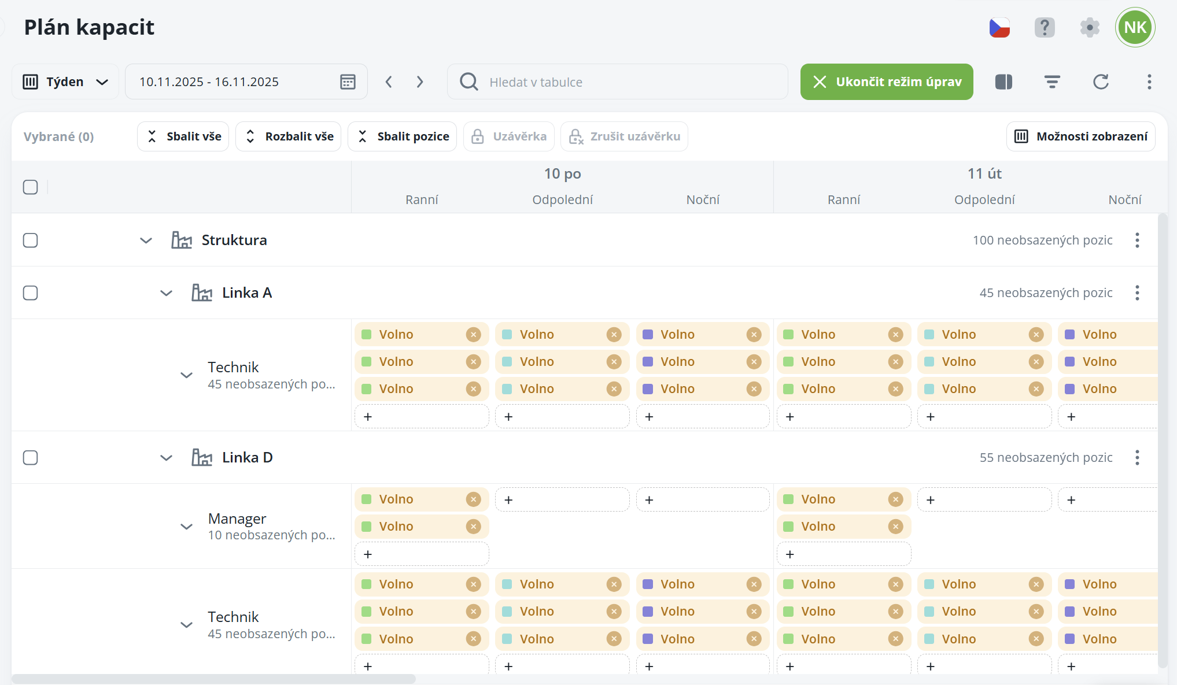
Task: Collapse the Linka D section
Action: (166, 458)
